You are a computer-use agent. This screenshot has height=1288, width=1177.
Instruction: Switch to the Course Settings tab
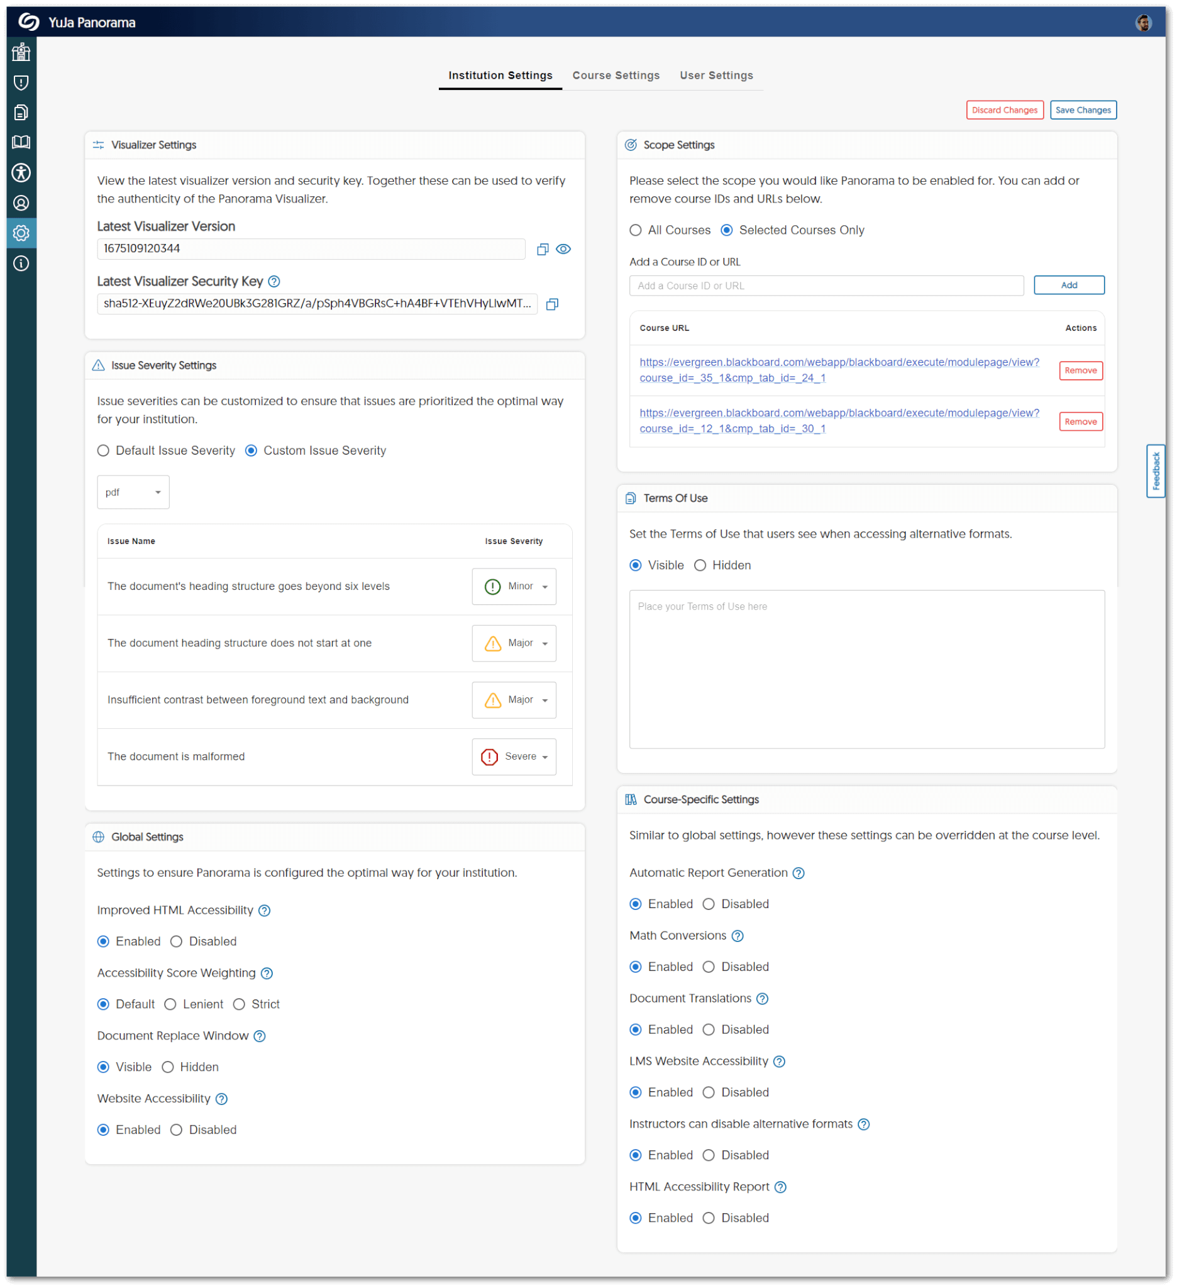coord(616,75)
